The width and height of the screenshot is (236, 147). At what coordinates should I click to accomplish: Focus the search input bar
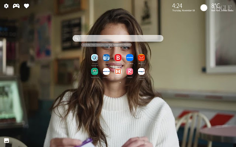click(118, 38)
